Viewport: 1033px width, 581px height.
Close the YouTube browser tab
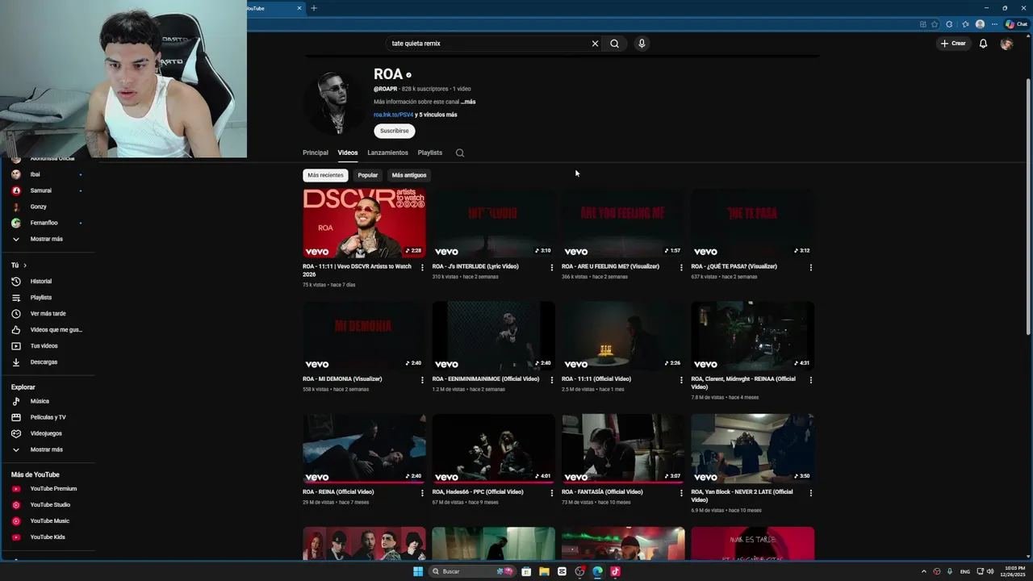pyautogui.click(x=299, y=8)
